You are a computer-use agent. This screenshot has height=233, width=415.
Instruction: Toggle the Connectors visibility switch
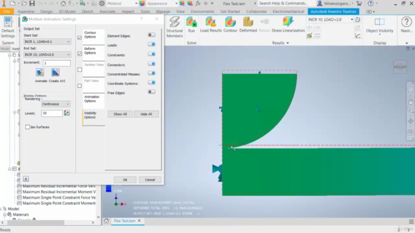point(151,64)
